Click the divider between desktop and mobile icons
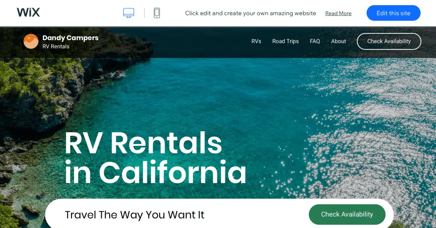Viewport: 436px width, 228px height. 144,13
